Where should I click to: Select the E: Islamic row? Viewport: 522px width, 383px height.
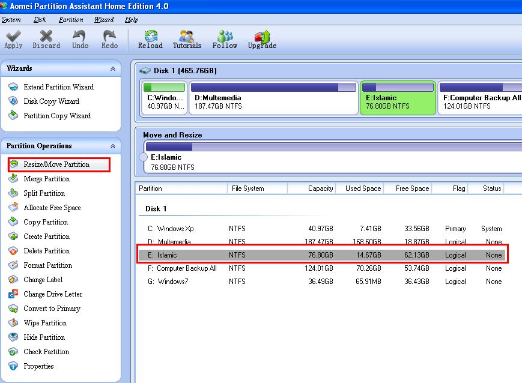click(x=322, y=255)
